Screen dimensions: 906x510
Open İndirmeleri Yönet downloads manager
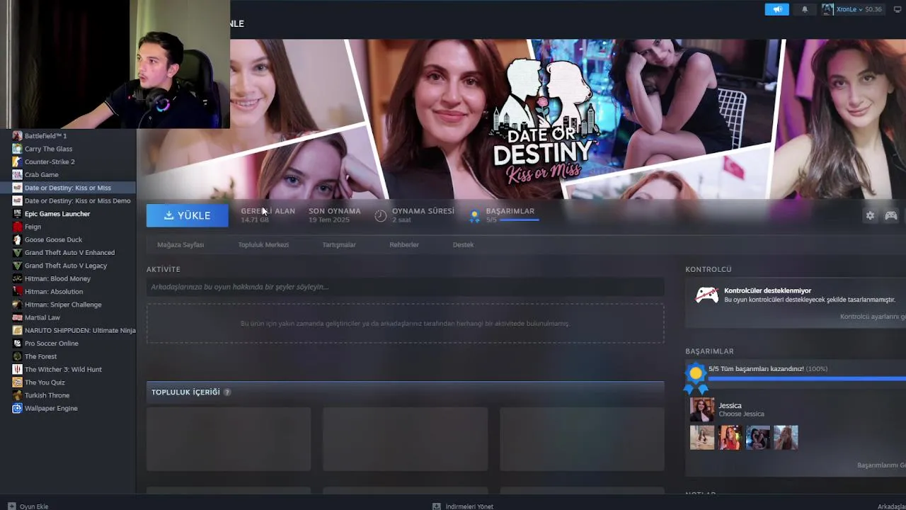[x=463, y=506]
